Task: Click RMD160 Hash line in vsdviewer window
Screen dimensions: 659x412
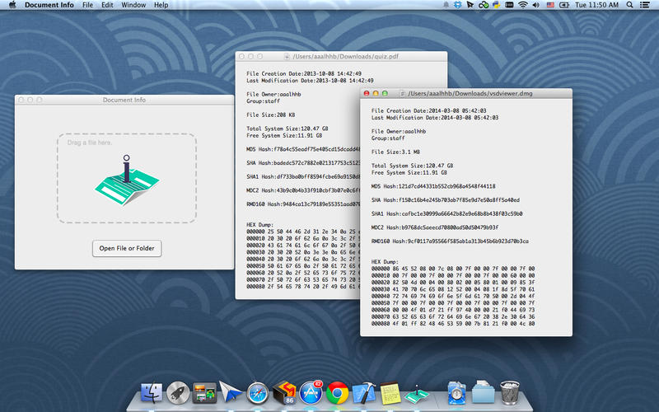Action: (450, 241)
